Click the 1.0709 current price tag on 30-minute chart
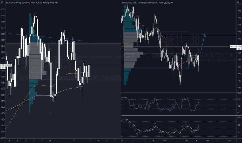The image size is (242, 143). (239, 48)
